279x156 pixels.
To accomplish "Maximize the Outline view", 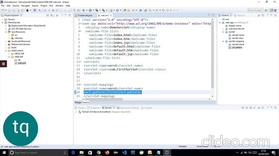I will tap(275, 16).
